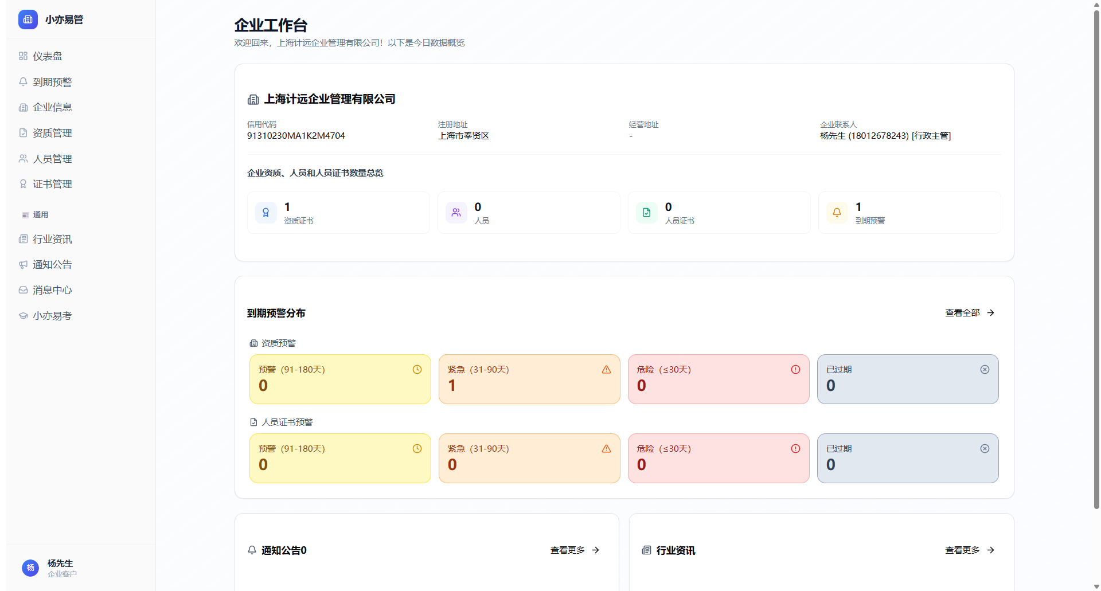Click the 人员管理 people icon in the sidebar
1101x591 pixels.
point(23,159)
